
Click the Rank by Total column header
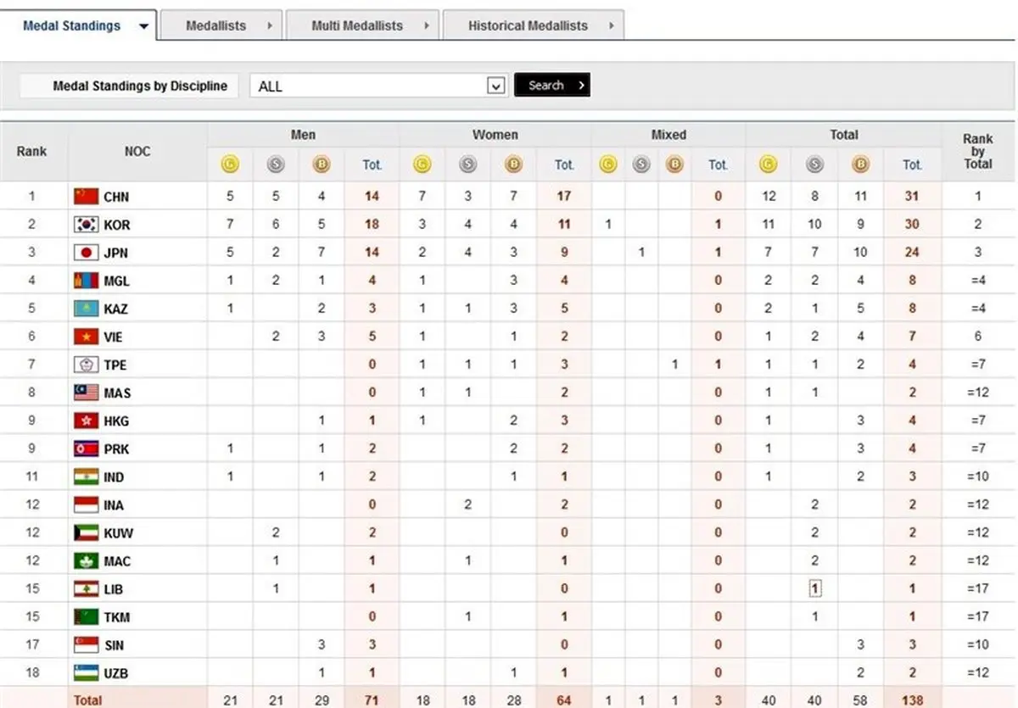(977, 151)
